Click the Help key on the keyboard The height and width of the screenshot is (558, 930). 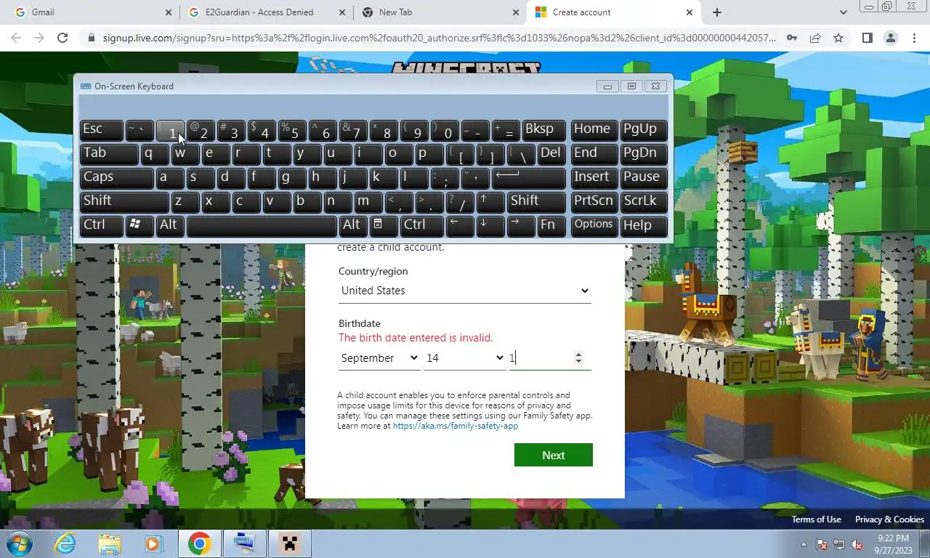tap(644, 226)
